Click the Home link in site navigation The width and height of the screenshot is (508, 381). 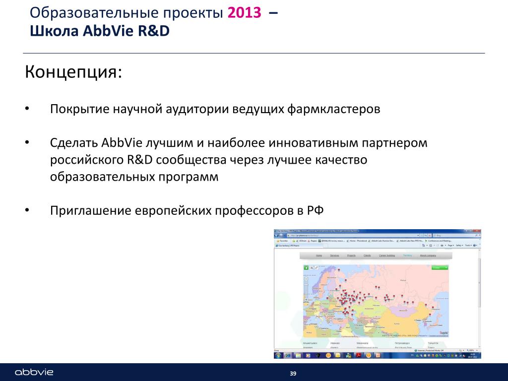pyautogui.click(x=319, y=255)
